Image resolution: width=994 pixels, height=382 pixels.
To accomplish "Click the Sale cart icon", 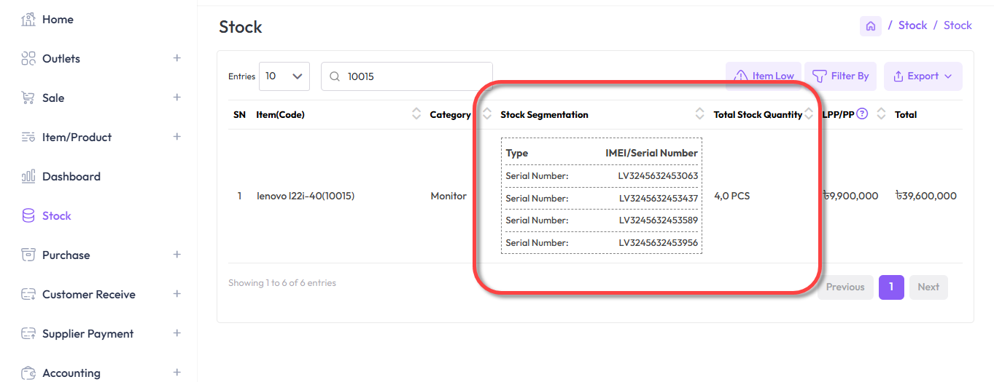I will pos(28,98).
